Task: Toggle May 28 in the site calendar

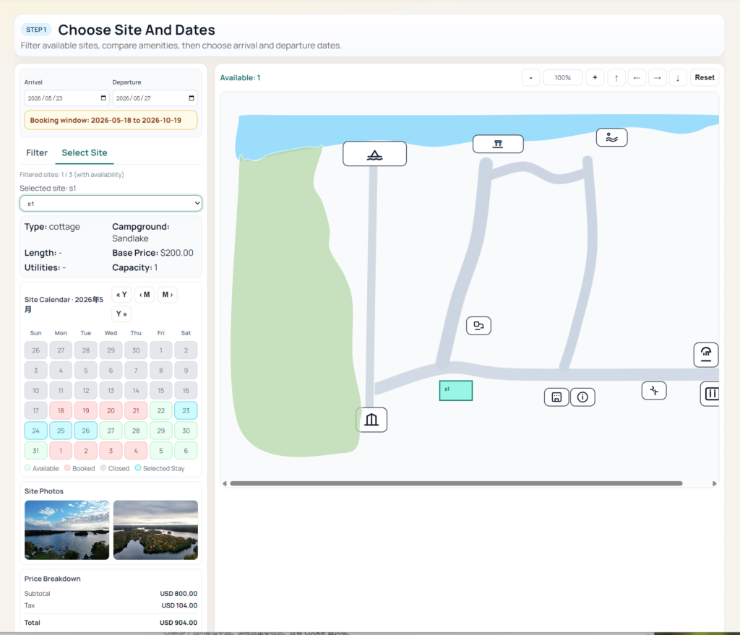Action: [x=136, y=431]
